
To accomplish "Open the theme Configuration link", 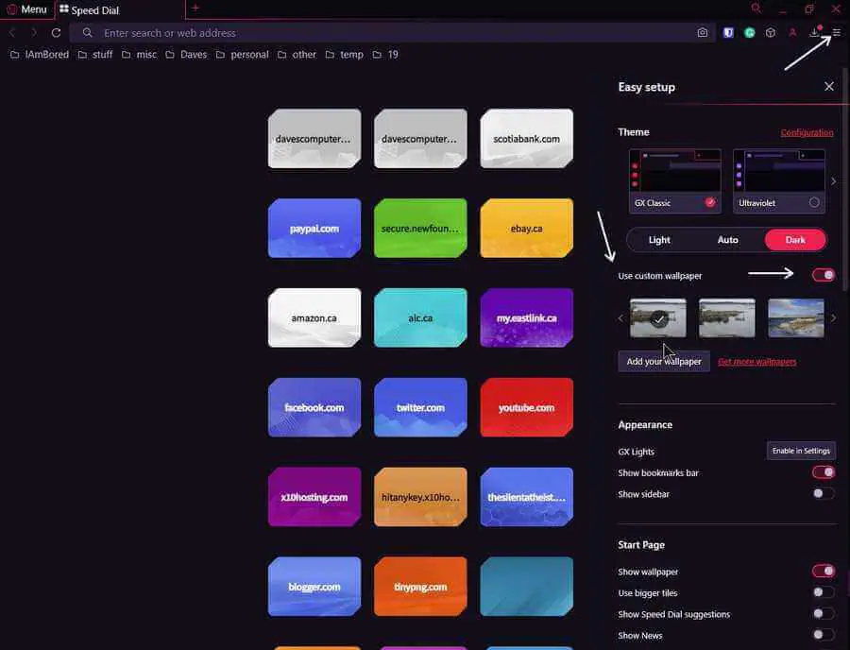I will (x=807, y=133).
